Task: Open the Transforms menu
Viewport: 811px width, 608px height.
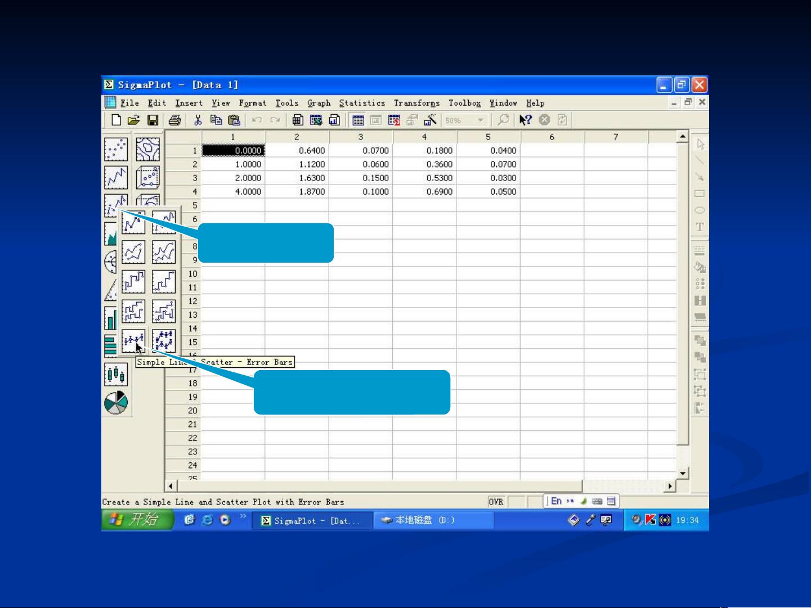Action: click(x=417, y=103)
